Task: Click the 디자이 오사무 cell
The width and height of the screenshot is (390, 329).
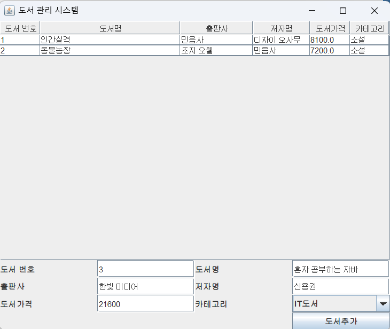Action: tap(281, 40)
